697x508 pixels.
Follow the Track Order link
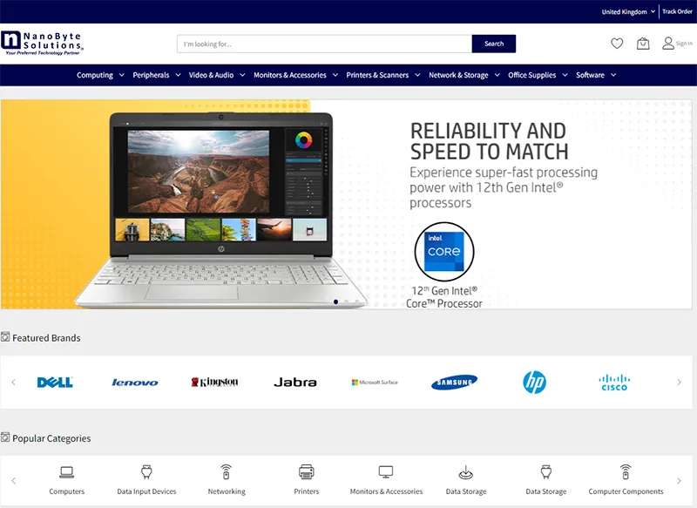pyautogui.click(x=677, y=11)
